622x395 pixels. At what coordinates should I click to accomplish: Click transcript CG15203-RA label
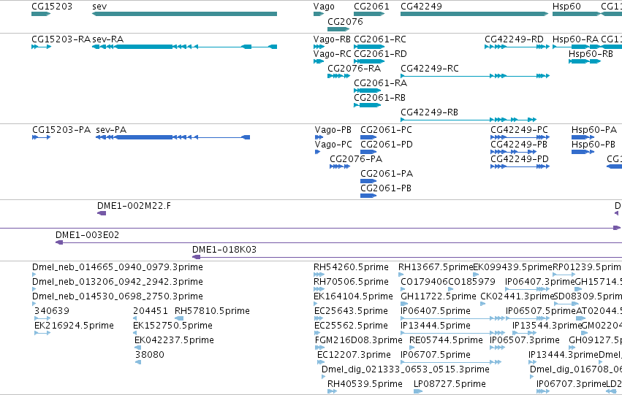61,39
